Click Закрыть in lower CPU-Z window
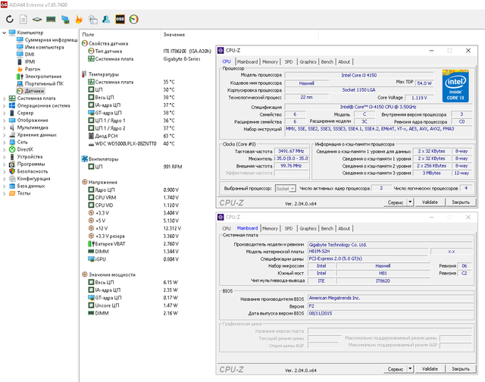This screenshot has width=485, height=382. pyautogui.click(x=461, y=369)
